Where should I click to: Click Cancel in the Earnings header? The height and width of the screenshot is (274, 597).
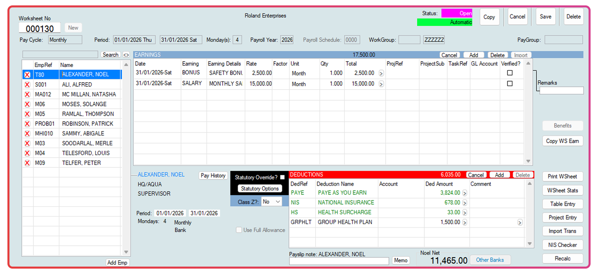pyautogui.click(x=449, y=55)
